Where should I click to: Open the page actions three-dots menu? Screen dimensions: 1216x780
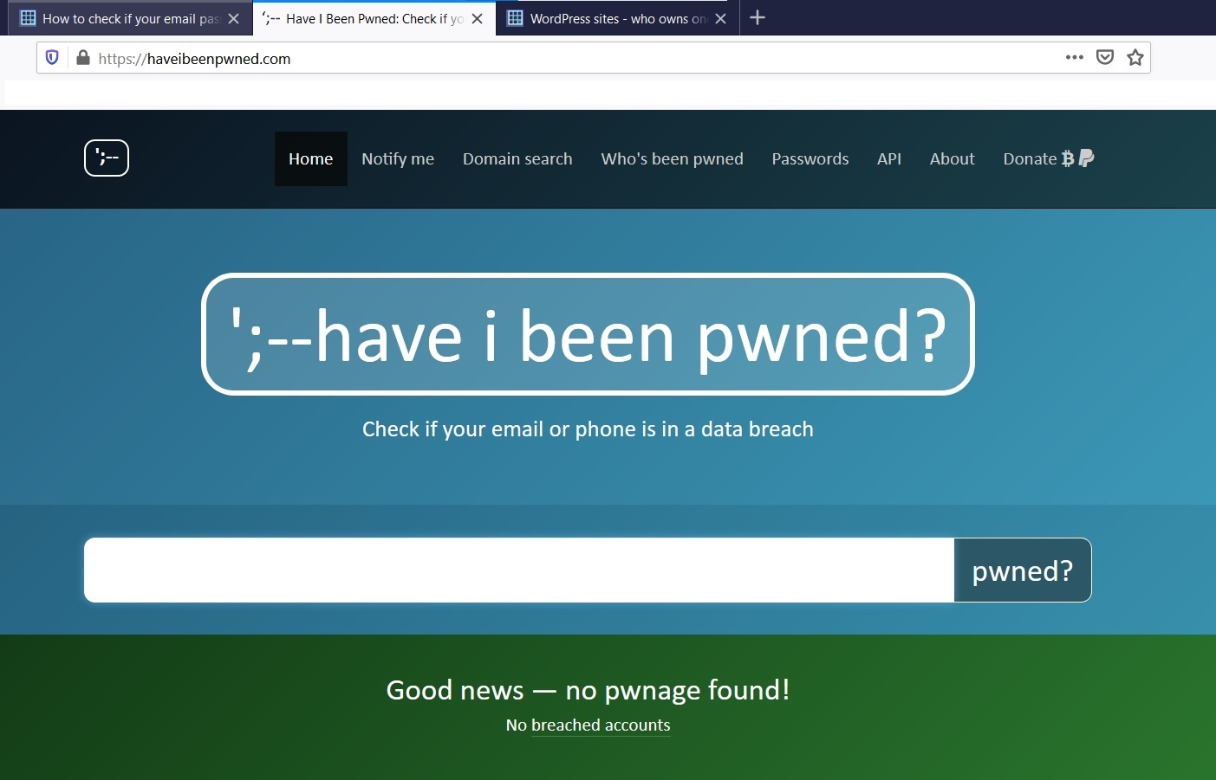coord(1075,57)
